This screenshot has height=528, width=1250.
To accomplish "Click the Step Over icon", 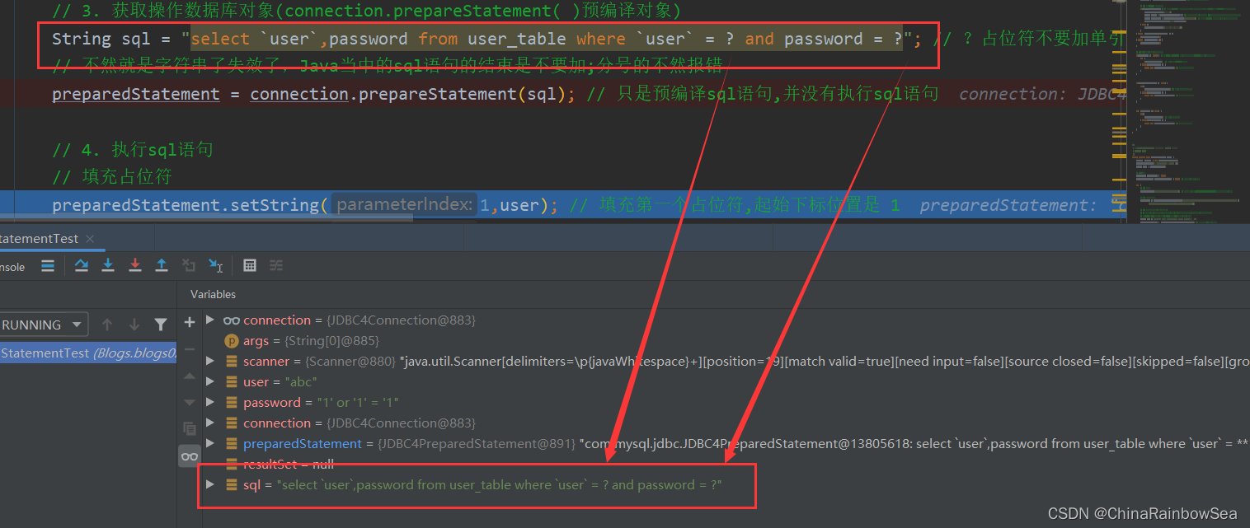I will pyautogui.click(x=81, y=265).
